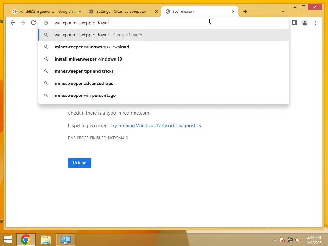Show hidden system tray icons
This screenshot has width=328, height=246.
click(275, 240)
